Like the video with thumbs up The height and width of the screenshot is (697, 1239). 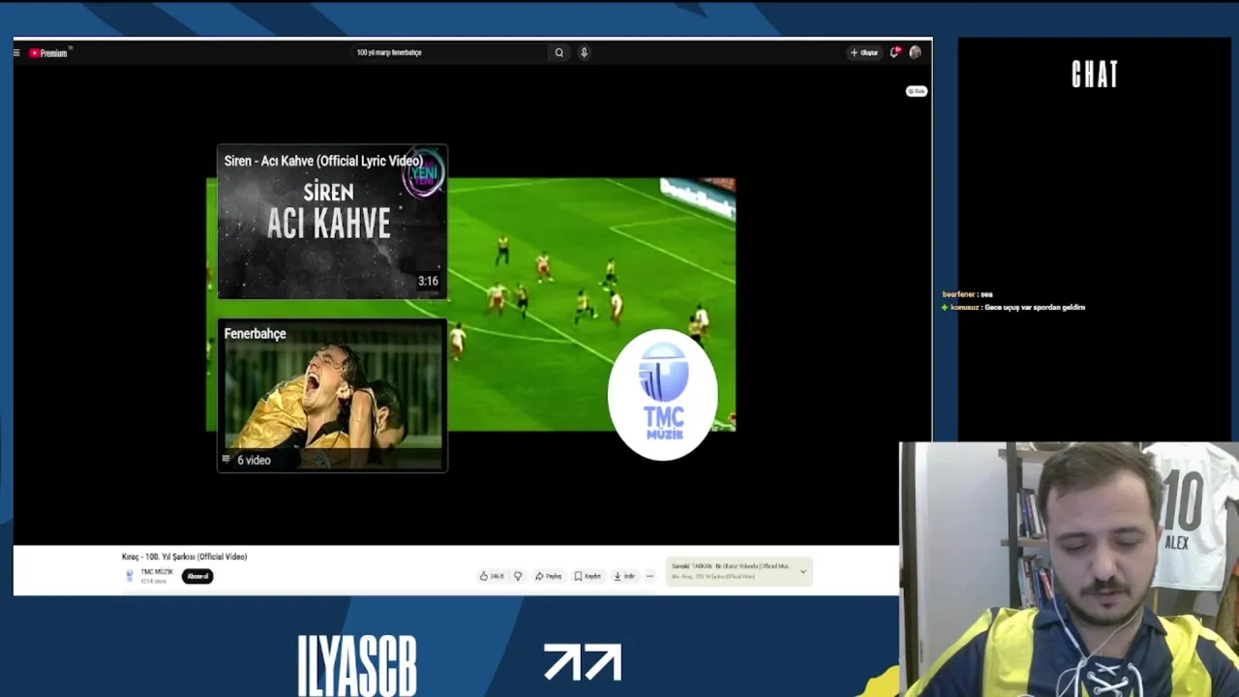coord(492,576)
